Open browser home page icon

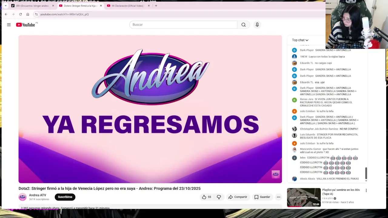(x=28, y=14)
